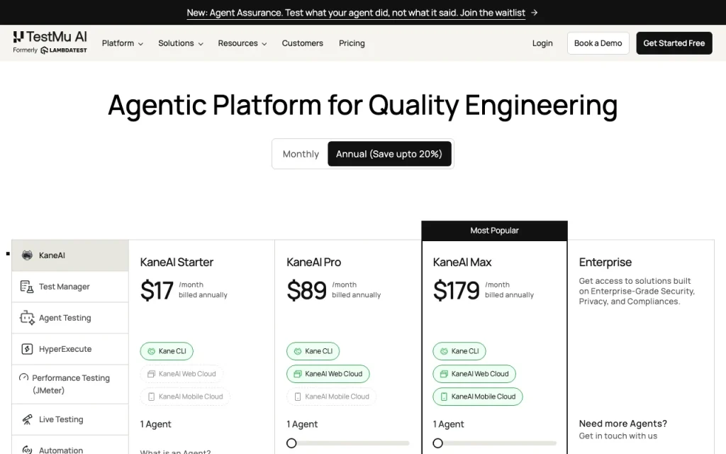Click the Get Started Free button
Image resolution: width=726 pixels, height=454 pixels.
click(674, 43)
